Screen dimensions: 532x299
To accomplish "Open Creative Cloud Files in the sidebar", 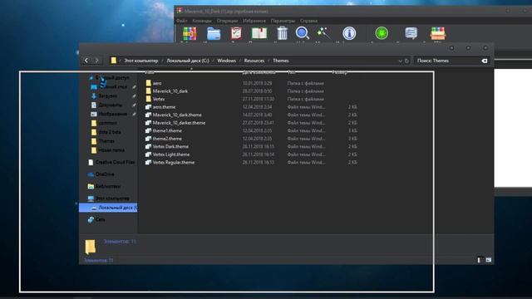I will coord(115,163).
